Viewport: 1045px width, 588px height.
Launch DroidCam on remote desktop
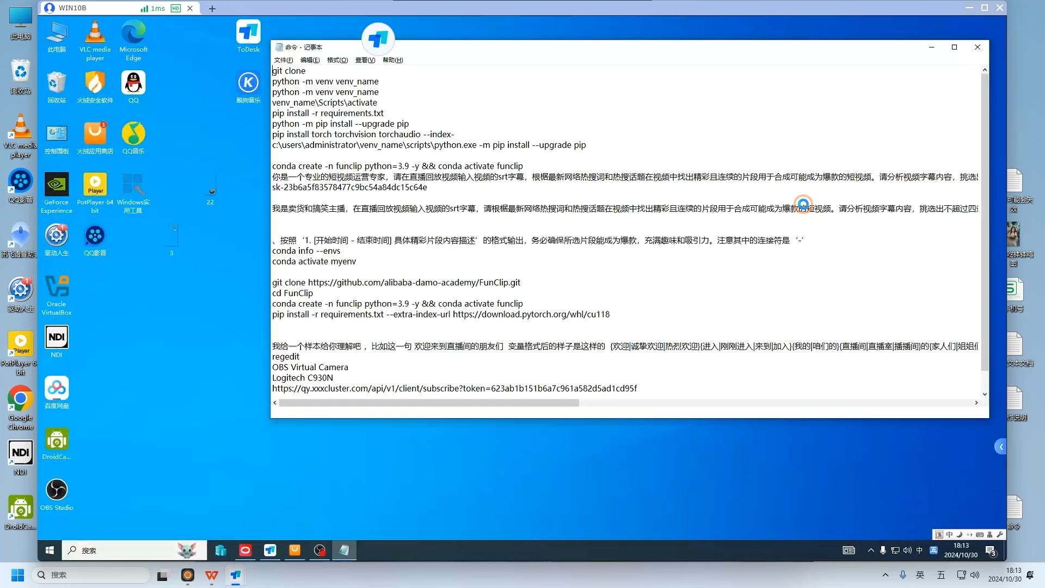point(57,444)
